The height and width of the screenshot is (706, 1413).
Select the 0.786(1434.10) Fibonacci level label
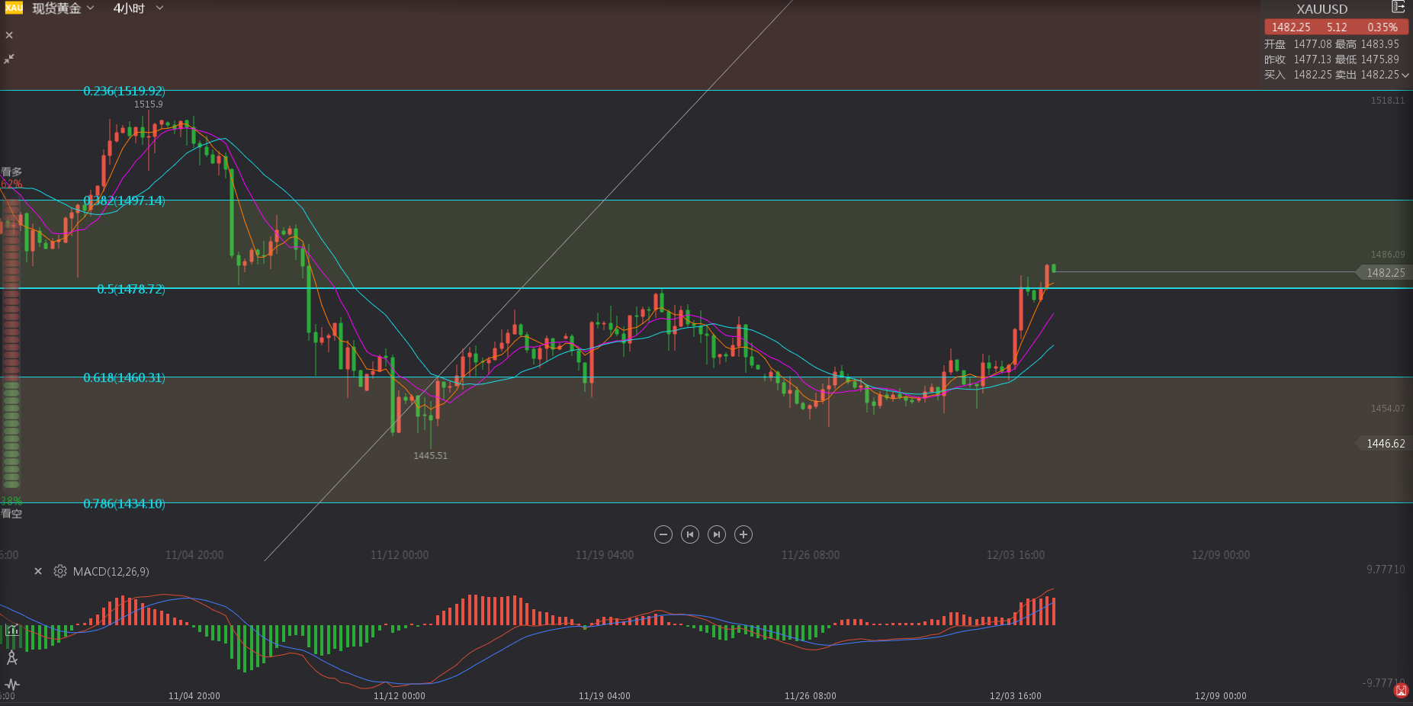coord(124,504)
